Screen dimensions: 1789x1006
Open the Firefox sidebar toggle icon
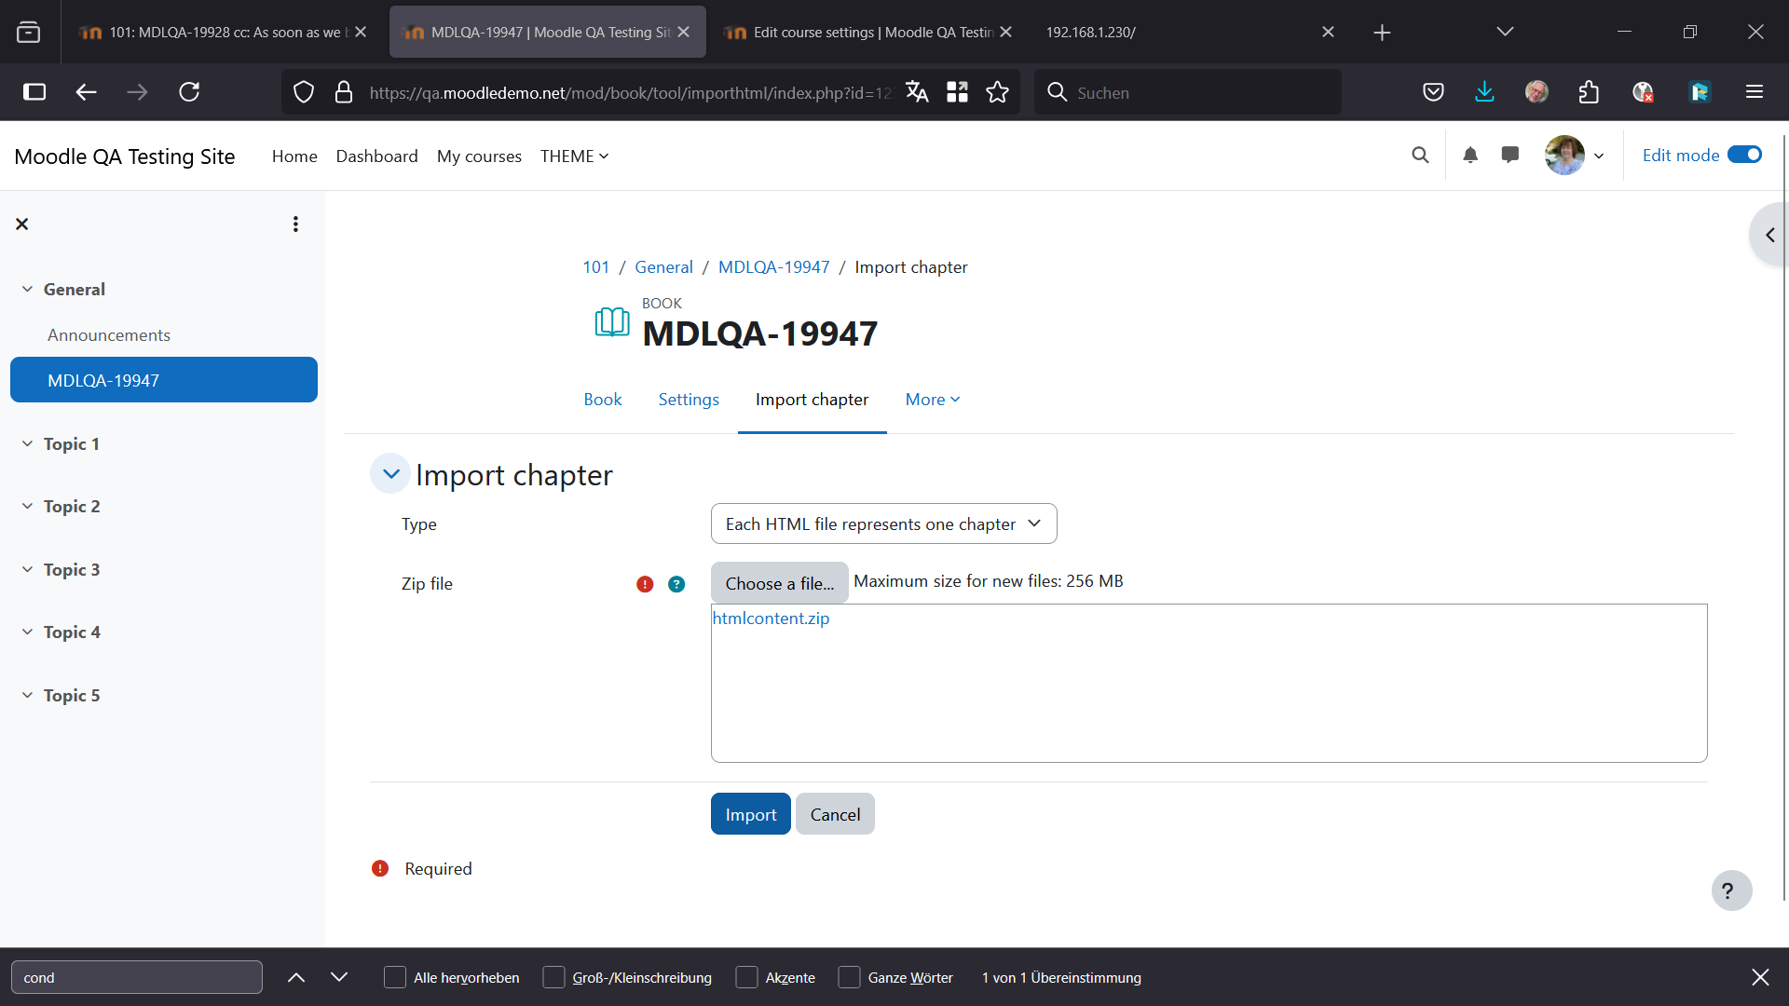tap(34, 92)
